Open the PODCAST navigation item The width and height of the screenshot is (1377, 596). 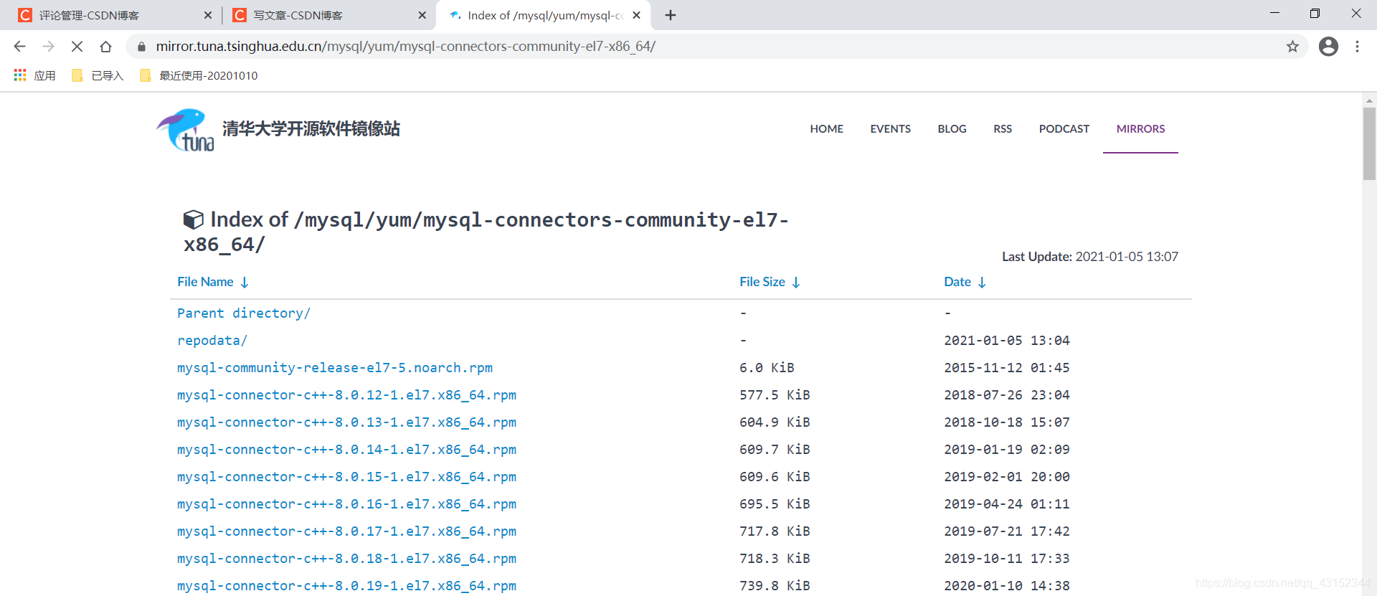(x=1064, y=129)
